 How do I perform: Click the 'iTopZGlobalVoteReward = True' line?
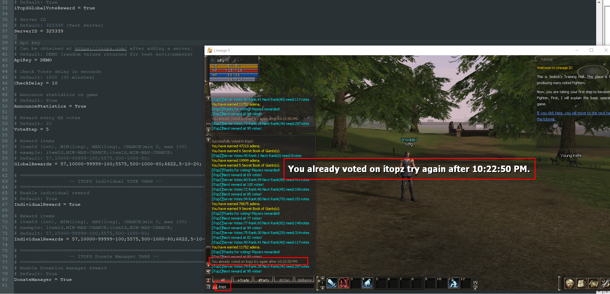coord(55,8)
